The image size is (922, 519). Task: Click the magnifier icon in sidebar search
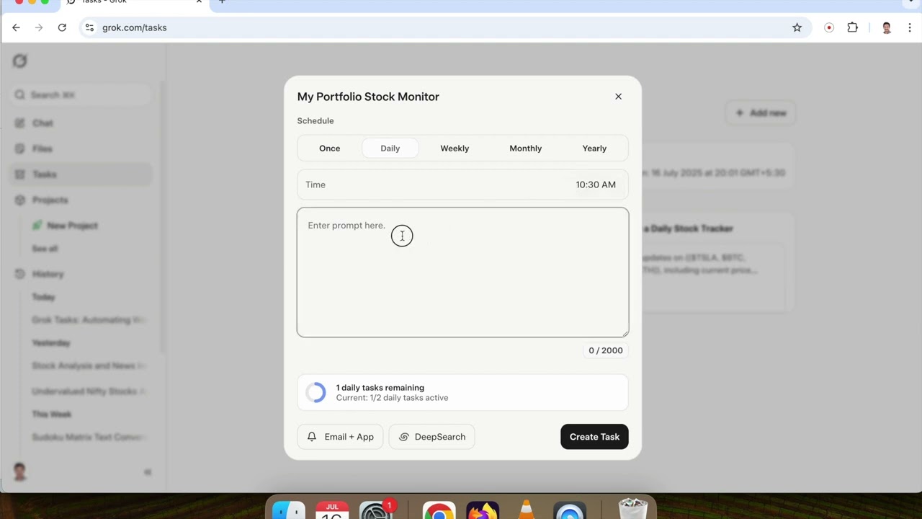point(20,94)
